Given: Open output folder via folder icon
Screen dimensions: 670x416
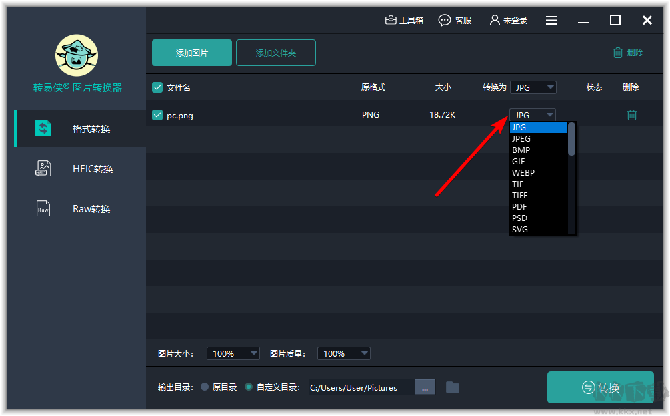Looking at the screenshot, I should (453, 387).
